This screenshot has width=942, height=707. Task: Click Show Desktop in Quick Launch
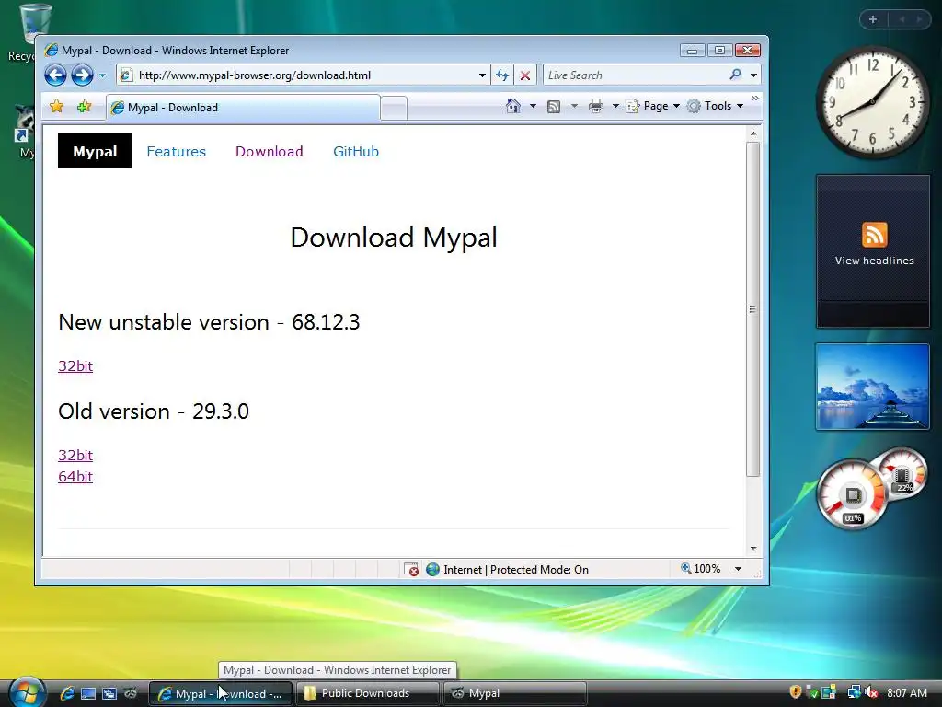coord(88,693)
